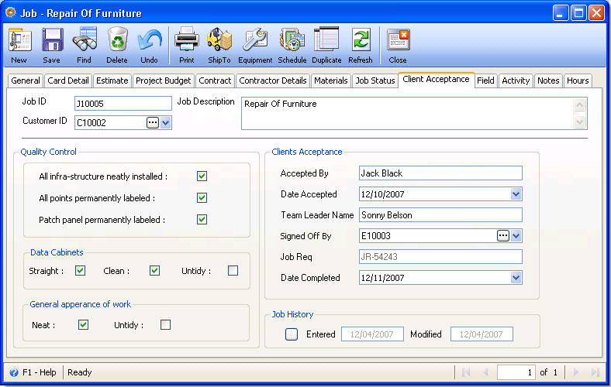Check General appearance Untidy checkbox
Screen dimensions: 611x387
[x=166, y=325]
